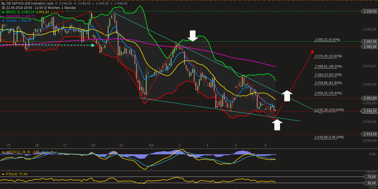Click the date range 22.04.2016 19:00 - 12:00
378x189 pixels.
(25, 8)
